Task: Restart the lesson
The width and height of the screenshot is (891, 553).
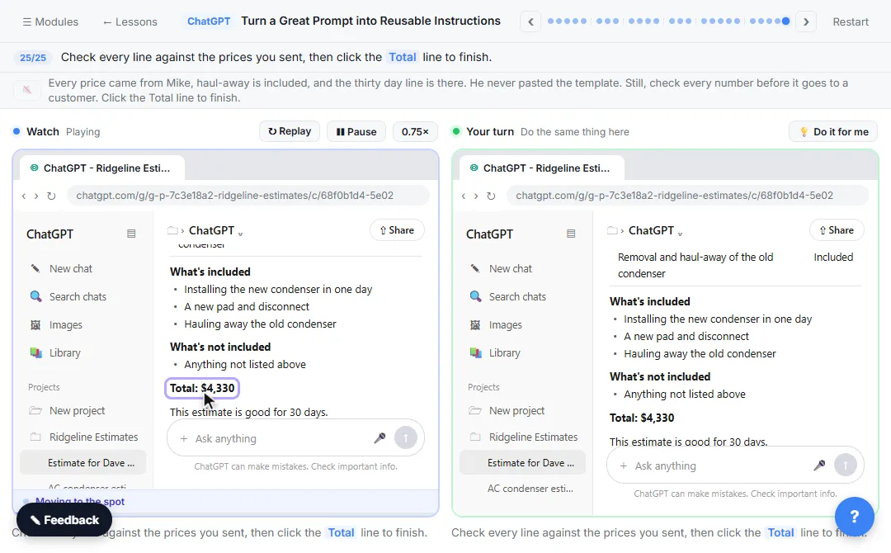Action: click(851, 21)
